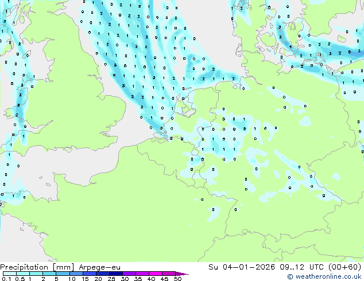Viewport: 364px width, 281px height.
Task: Click the 'Arpege-eu' model name label
Action: point(99,267)
